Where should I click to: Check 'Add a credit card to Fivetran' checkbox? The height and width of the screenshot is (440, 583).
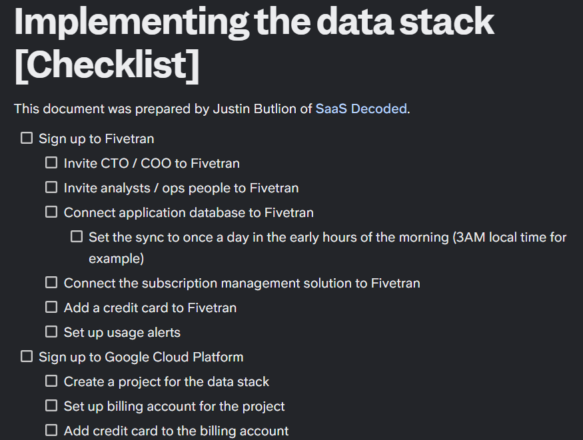tap(51, 308)
